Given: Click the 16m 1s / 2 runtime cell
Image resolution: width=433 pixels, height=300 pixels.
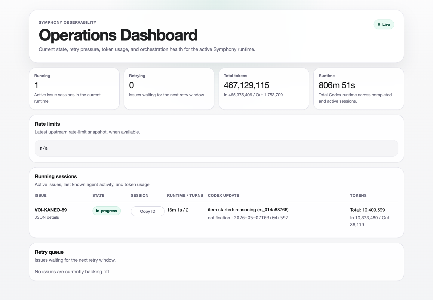Looking at the screenshot, I should click(x=178, y=210).
